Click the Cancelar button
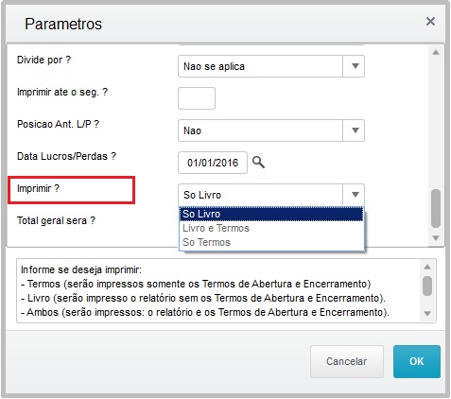This screenshot has height=399, width=451. (347, 361)
